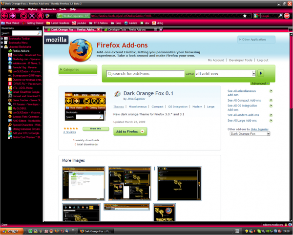Screen dimensions: 293x235
Task: Open the My Account link
Action: coord(216,60)
